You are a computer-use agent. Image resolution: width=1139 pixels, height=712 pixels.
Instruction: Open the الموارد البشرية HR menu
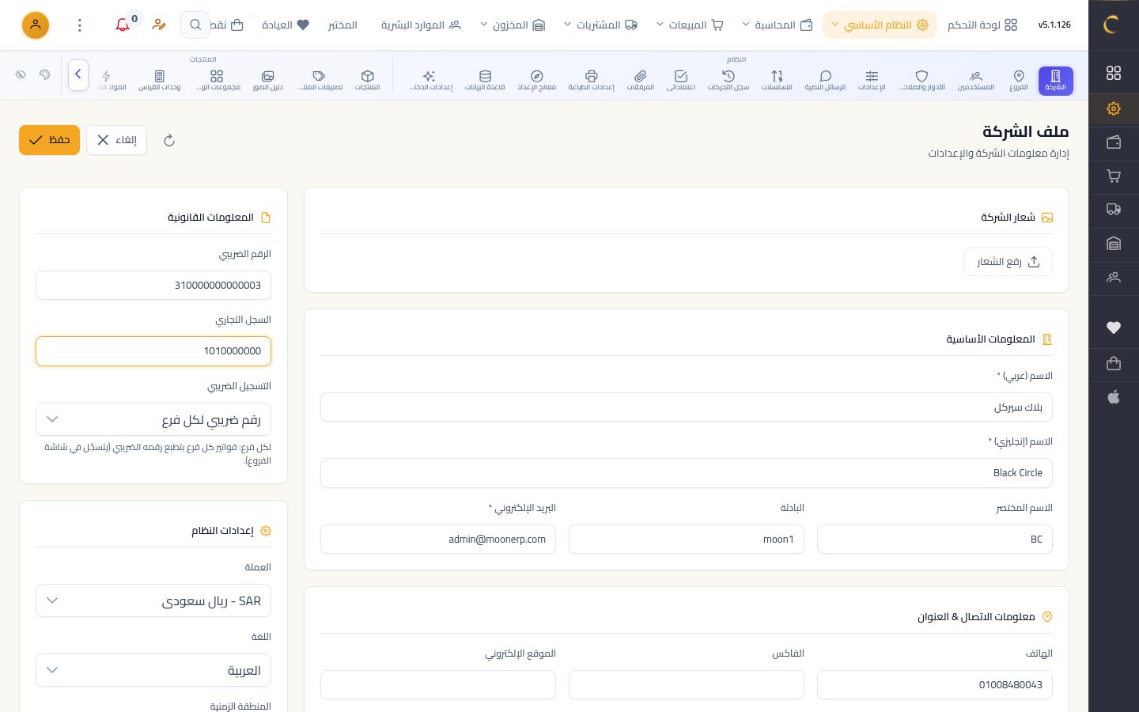click(421, 25)
